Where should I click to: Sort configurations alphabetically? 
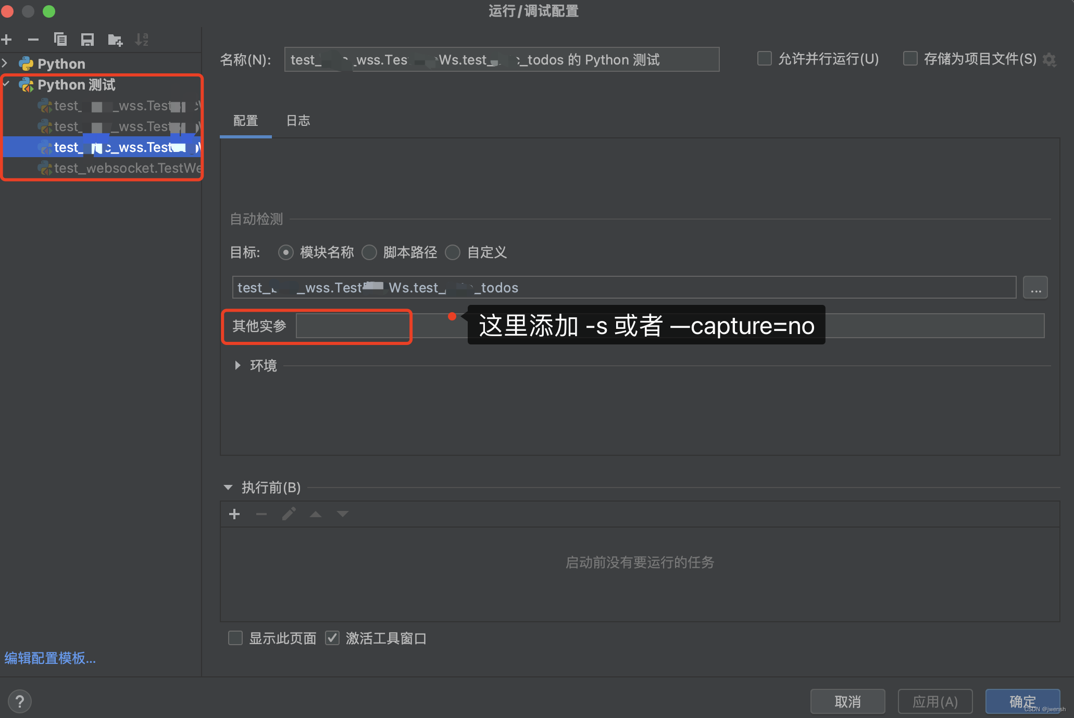[142, 40]
